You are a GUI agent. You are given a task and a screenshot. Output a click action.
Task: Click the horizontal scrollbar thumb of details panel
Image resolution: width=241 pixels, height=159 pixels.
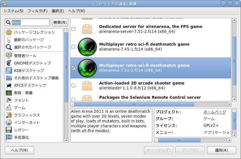point(179,140)
